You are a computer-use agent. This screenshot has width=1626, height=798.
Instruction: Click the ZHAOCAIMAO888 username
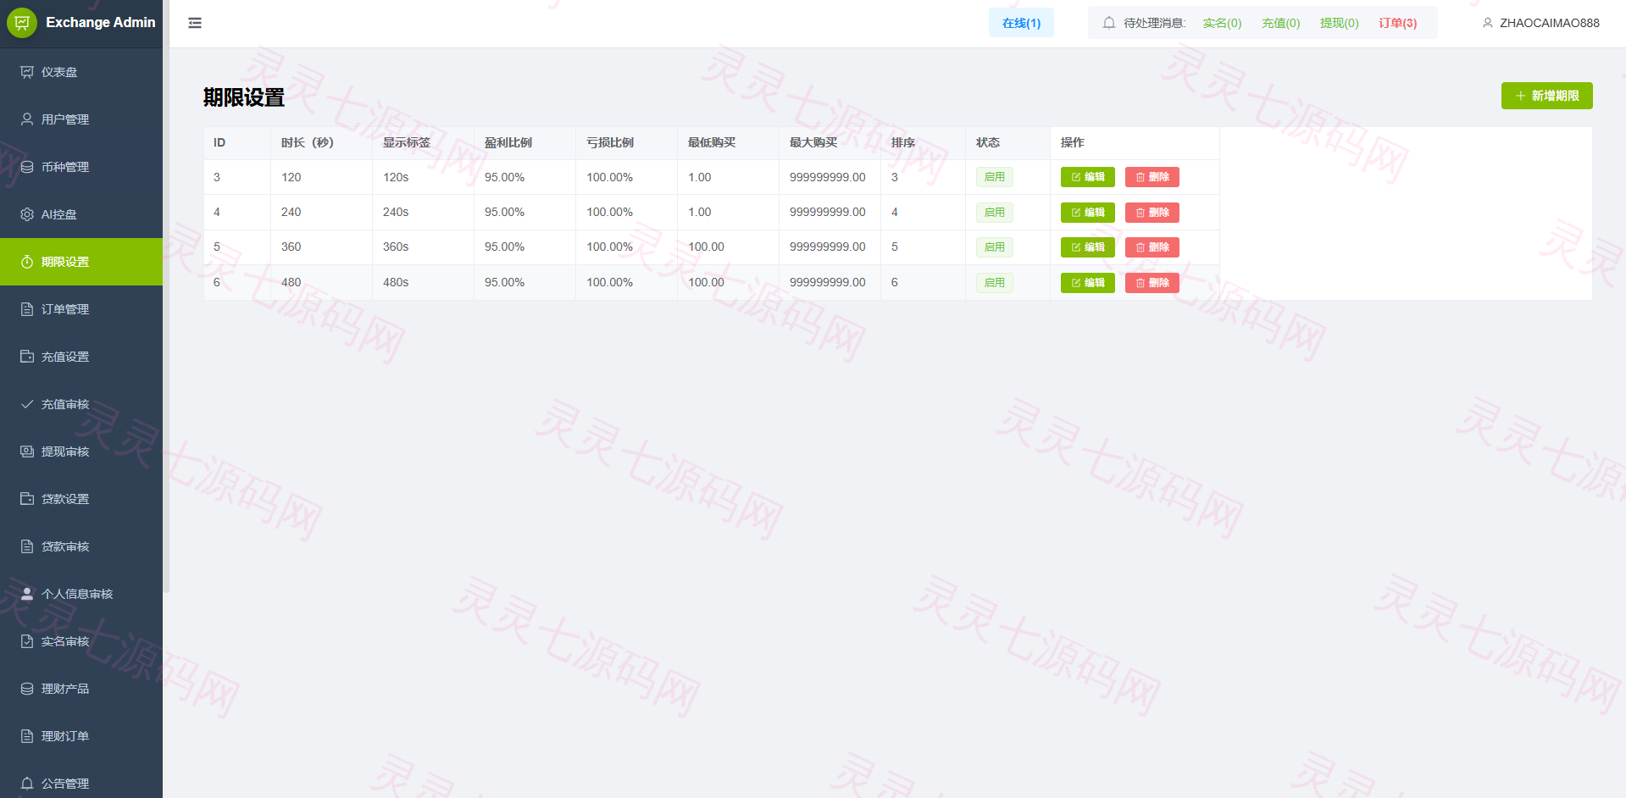[x=1549, y=23]
